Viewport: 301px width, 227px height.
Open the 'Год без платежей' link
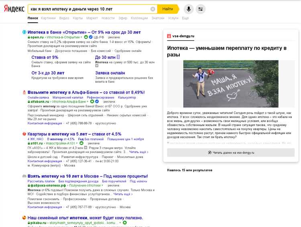pyautogui.click(x=91, y=139)
